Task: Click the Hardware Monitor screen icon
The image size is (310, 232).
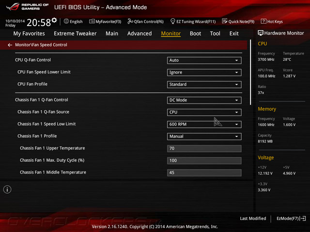Action: (x=261, y=33)
